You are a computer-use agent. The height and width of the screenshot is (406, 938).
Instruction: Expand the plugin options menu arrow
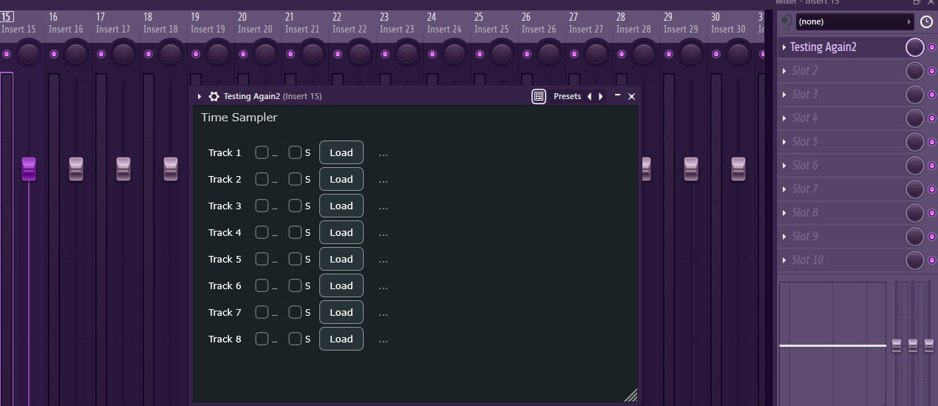[x=200, y=96]
